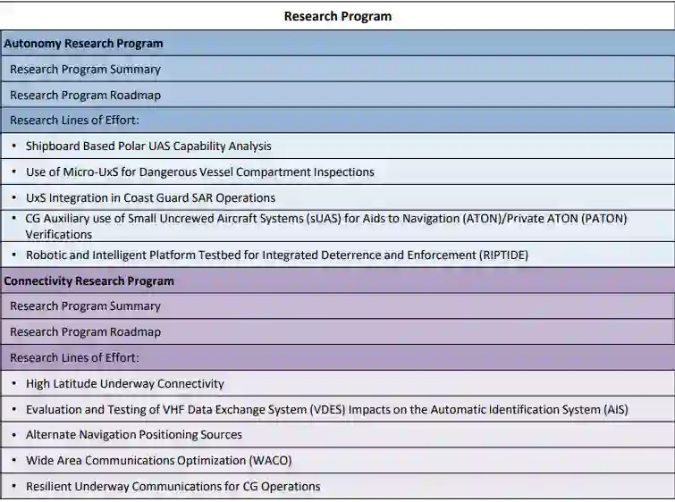Click the VHF Data Exchange System (VDES) row
675x502 pixels.
[x=338, y=409]
